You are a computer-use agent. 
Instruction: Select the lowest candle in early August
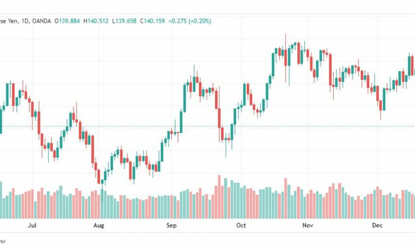pyautogui.click(x=99, y=177)
